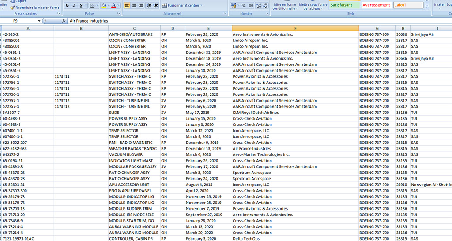Toggle italic formatting
The width and height of the screenshot is (452, 241).
coord(74,5)
